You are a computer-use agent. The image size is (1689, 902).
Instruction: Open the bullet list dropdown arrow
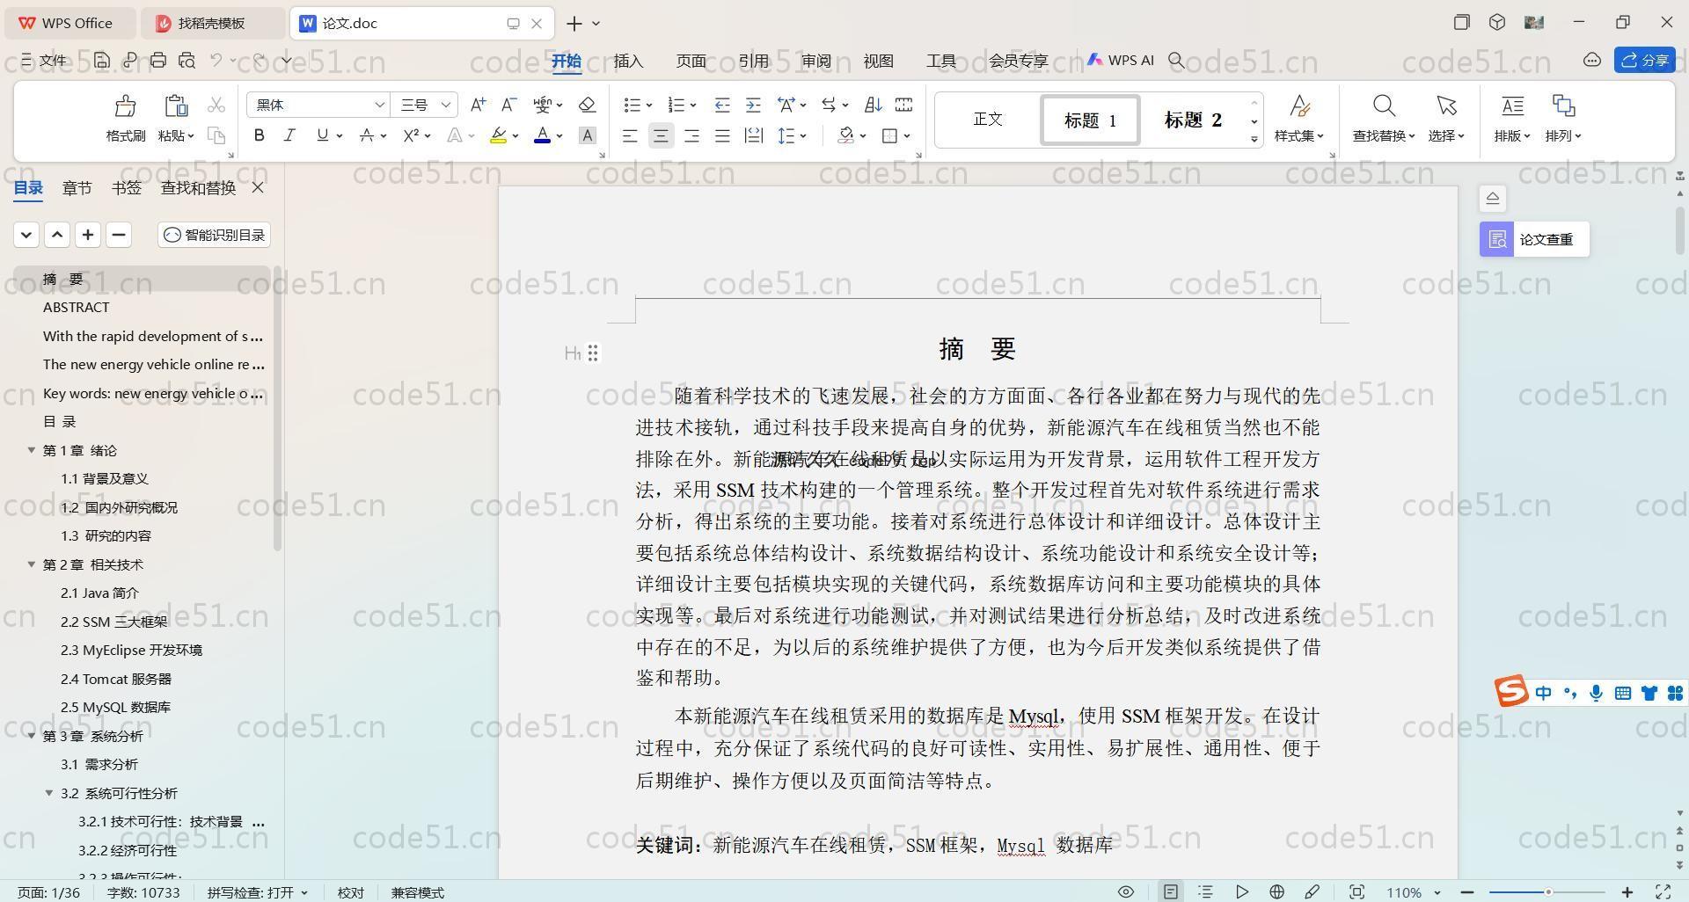coord(649,105)
